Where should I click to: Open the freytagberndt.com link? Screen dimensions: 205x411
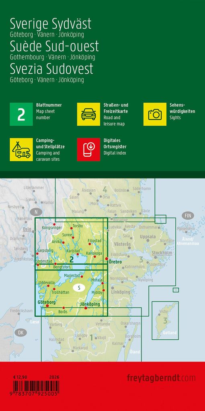161,378
